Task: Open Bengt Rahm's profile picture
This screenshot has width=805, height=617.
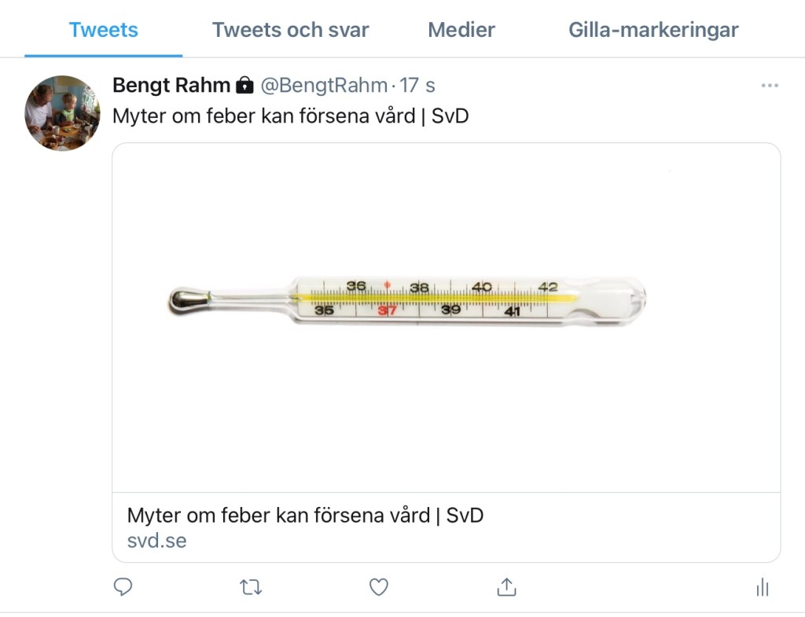Action: coord(62,113)
